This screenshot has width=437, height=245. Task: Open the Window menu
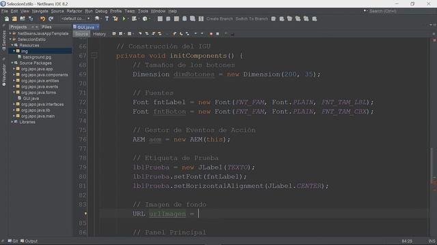(x=158, y=11)
